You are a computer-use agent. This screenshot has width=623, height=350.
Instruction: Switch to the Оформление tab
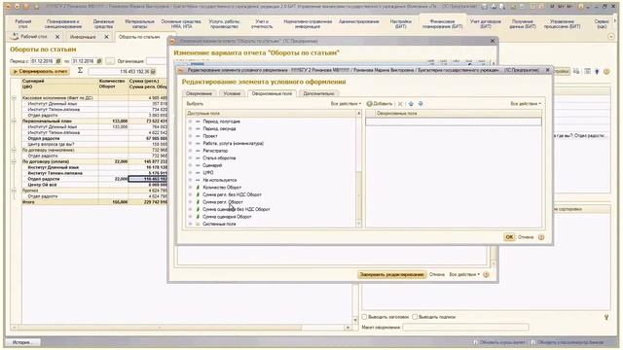tap(199, 93)
